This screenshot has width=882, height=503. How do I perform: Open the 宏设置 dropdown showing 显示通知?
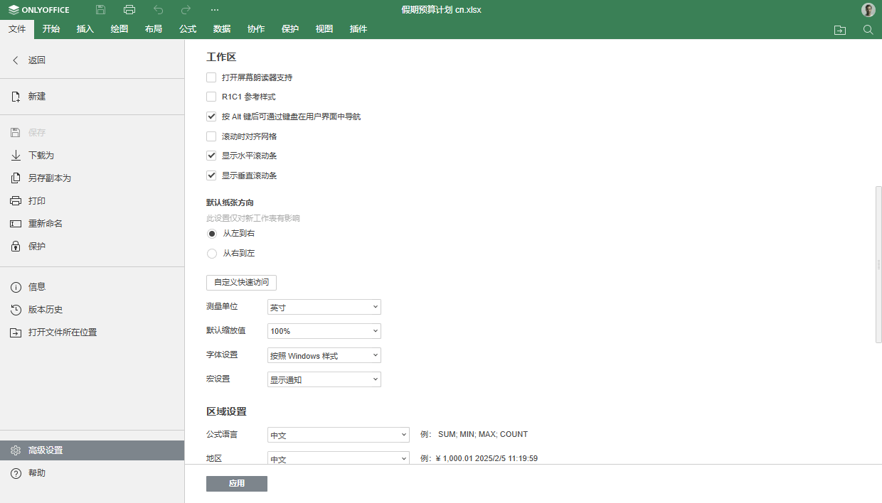coord(324,379)
